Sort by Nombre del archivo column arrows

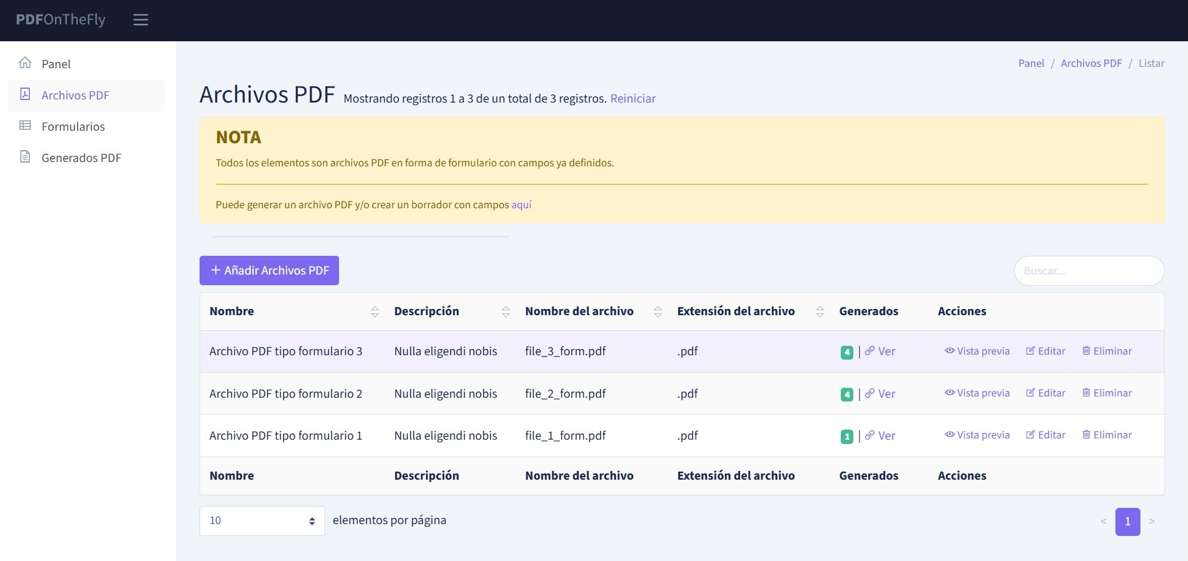658,311
